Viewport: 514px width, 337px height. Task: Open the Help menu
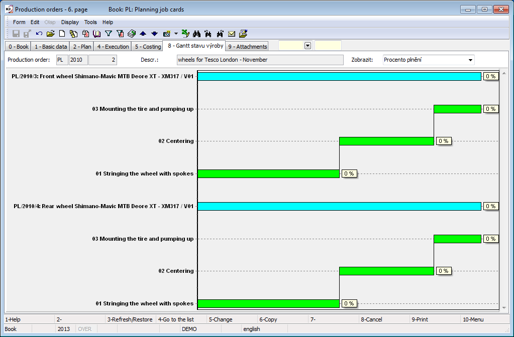coord(108,22)
